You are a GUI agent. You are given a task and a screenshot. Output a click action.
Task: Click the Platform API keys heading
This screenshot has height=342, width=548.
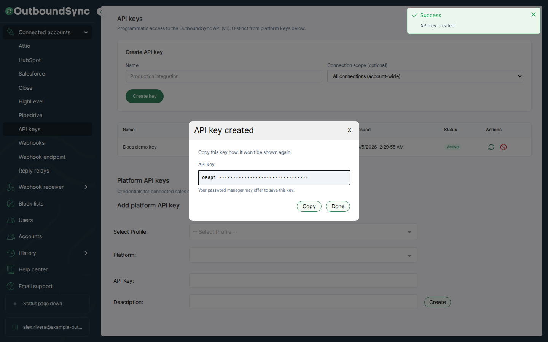(x=143, y=180)
